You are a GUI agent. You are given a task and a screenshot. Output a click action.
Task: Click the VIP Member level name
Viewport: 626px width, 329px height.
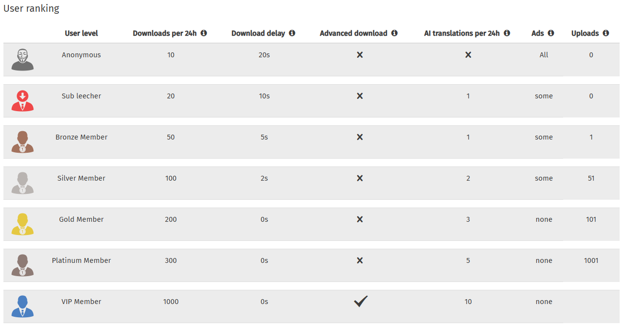pos(81,302)
